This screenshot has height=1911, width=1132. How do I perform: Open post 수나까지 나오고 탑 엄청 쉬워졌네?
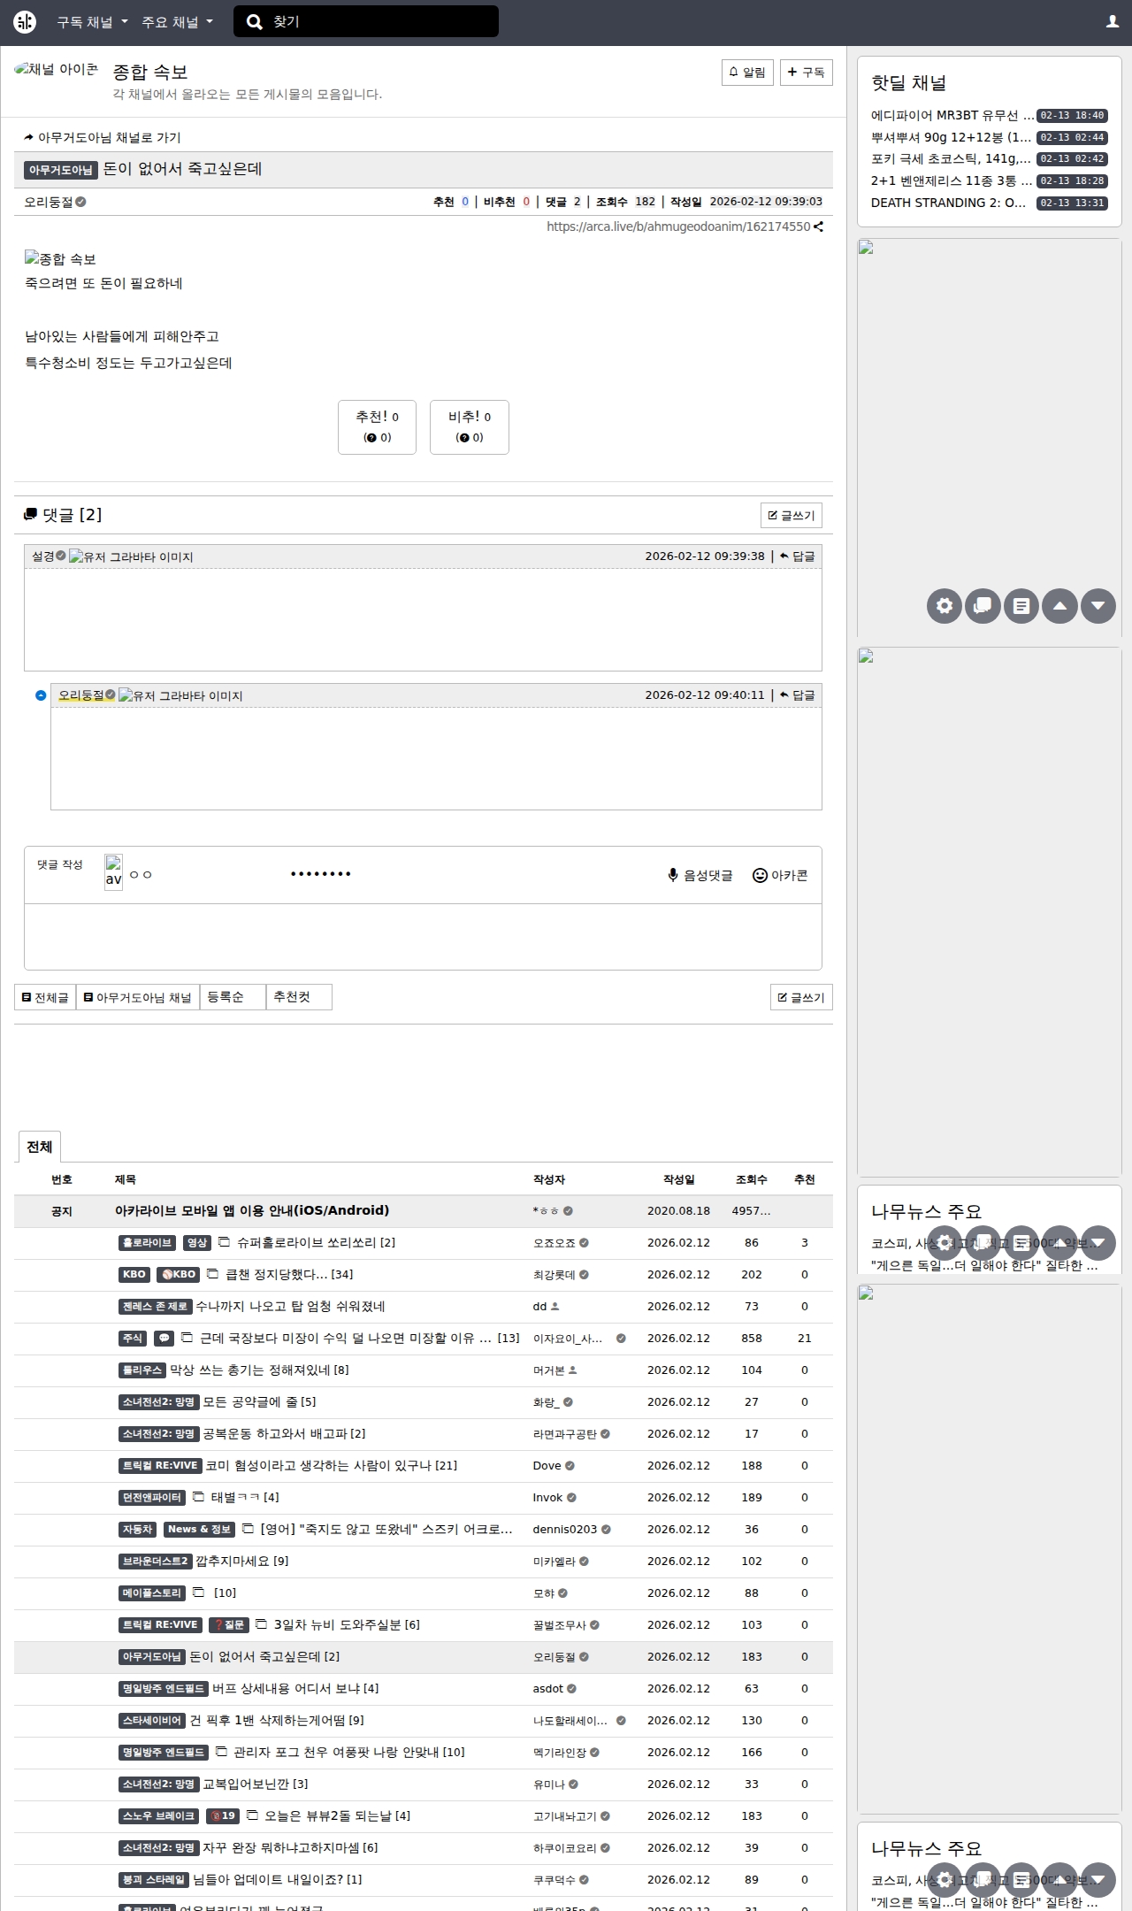(290, 1307)
